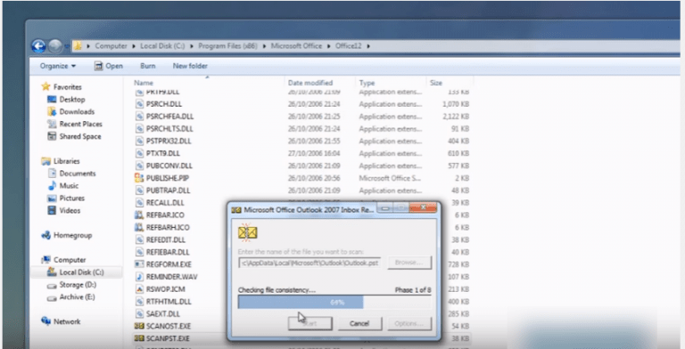This screenshot has height=349, width=685.
Task: Expand the arrow after Program Files (x86)
Action: point(264,45)
